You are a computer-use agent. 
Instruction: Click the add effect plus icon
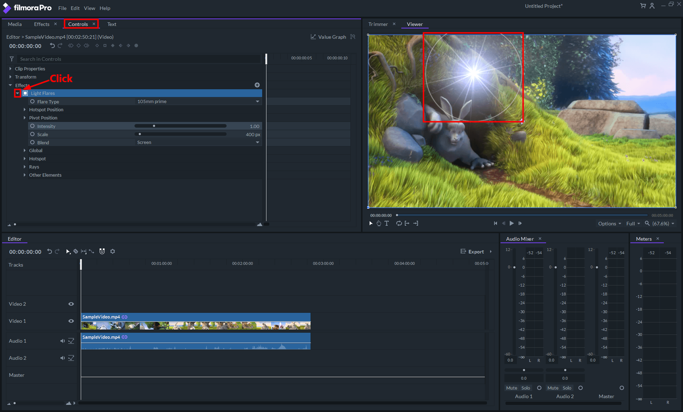tap(257, 85)
